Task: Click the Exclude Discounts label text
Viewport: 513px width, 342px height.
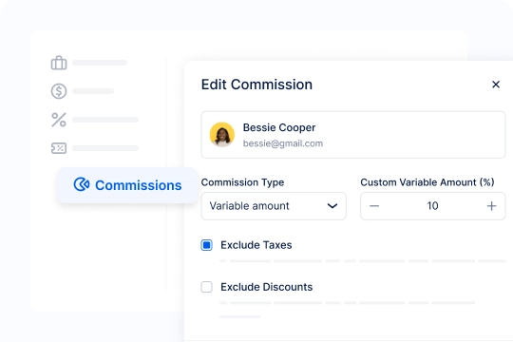Action: [267, 287]
